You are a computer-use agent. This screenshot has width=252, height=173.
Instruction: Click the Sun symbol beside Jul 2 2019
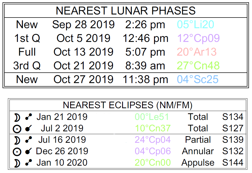pyautogui.click(x=17, y=129)
